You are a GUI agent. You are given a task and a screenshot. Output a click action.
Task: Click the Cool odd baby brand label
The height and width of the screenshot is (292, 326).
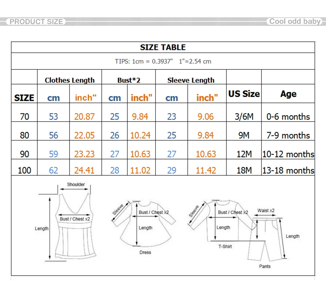295,21
